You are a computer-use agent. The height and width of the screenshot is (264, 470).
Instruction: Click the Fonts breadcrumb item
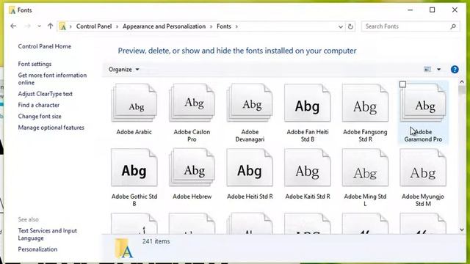tap(224, 26)
